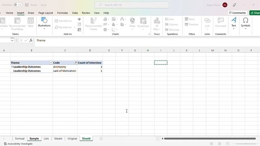This screenshot has width=260, height=146.
Task: Switch to the Original sheet tab
Action: coord(72,139)
